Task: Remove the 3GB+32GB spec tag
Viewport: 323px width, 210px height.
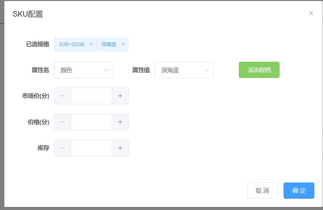Action: click(91, 44)
